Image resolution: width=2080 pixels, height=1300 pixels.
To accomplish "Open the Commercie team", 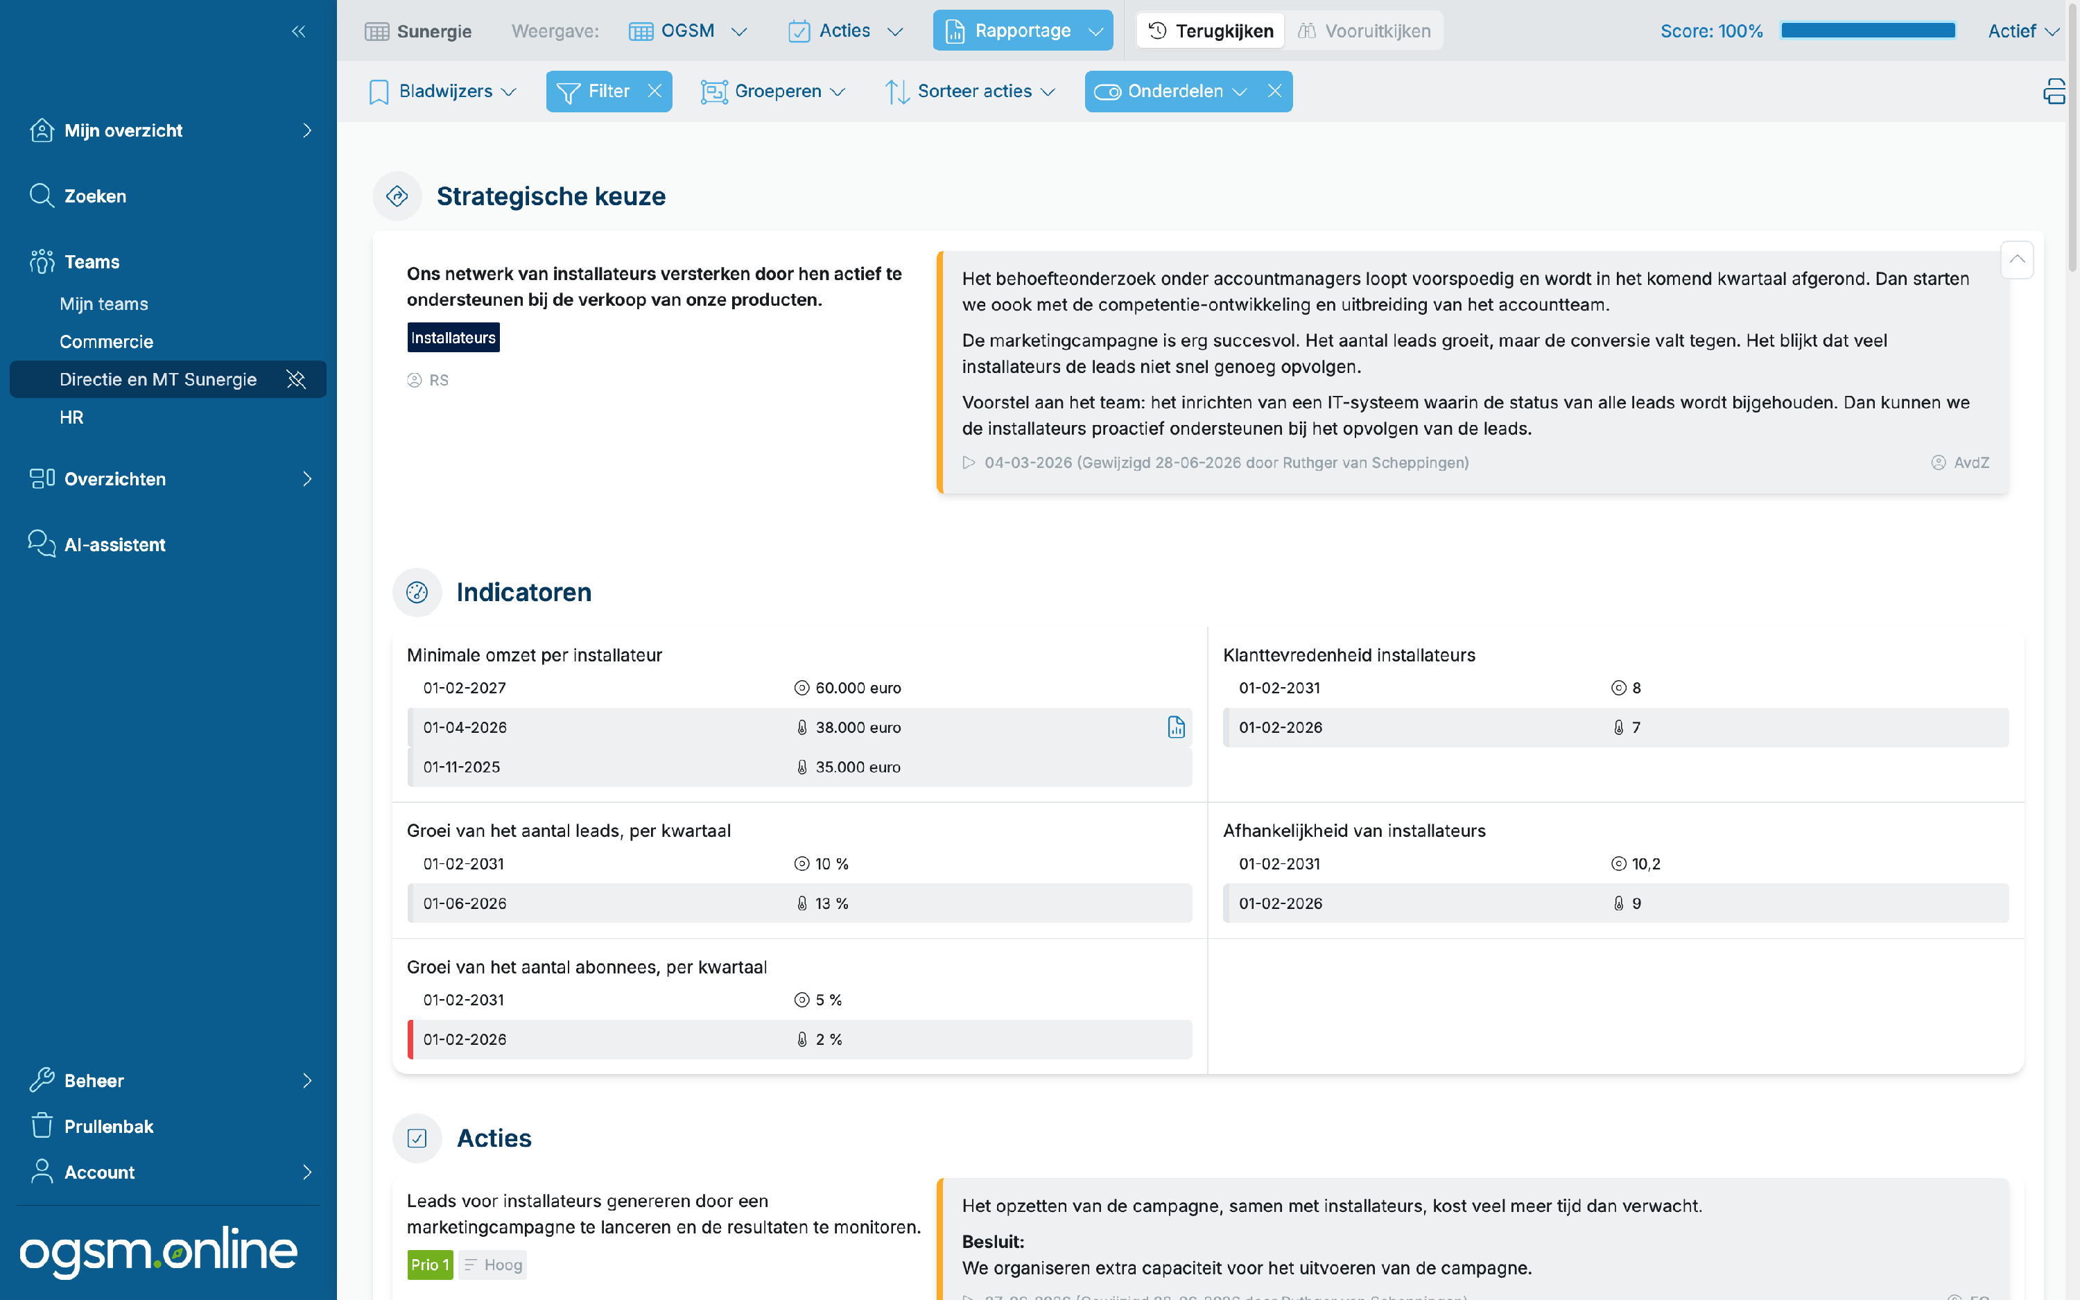I will pos(105,341).
